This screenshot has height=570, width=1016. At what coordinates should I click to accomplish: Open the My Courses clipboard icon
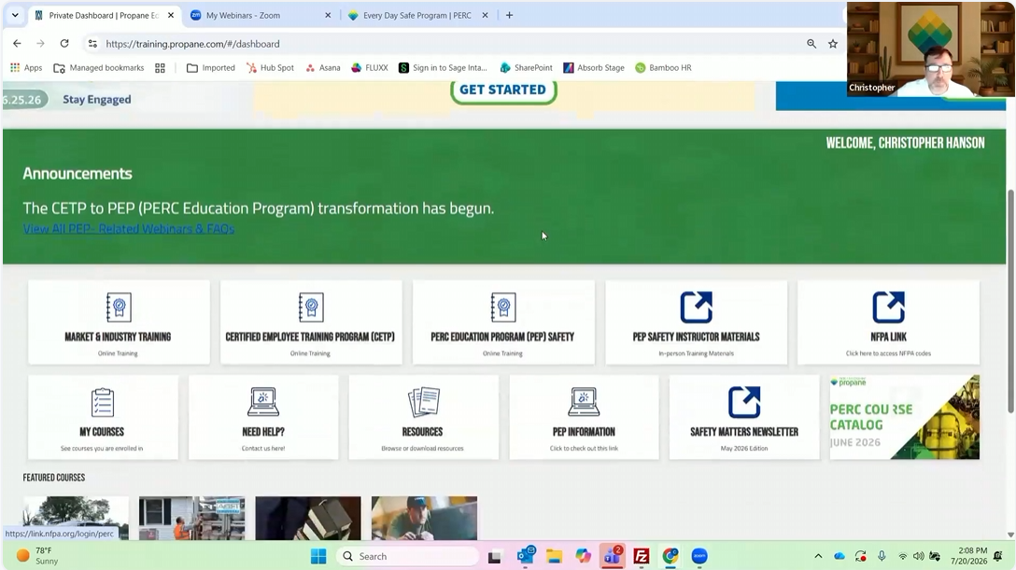pyautogui.click(x=103, y=402)
